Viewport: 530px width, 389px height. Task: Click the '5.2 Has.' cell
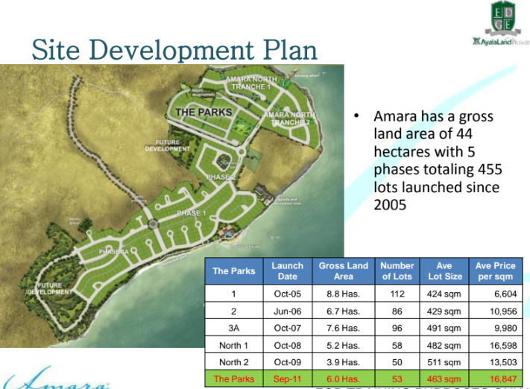coord(344,345)
